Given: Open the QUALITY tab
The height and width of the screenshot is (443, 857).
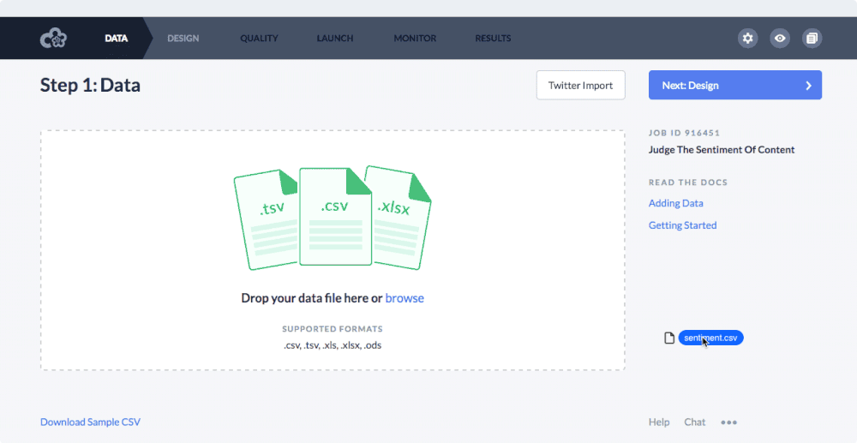Looking at the screenshot, I should click(x=259, y=39).
